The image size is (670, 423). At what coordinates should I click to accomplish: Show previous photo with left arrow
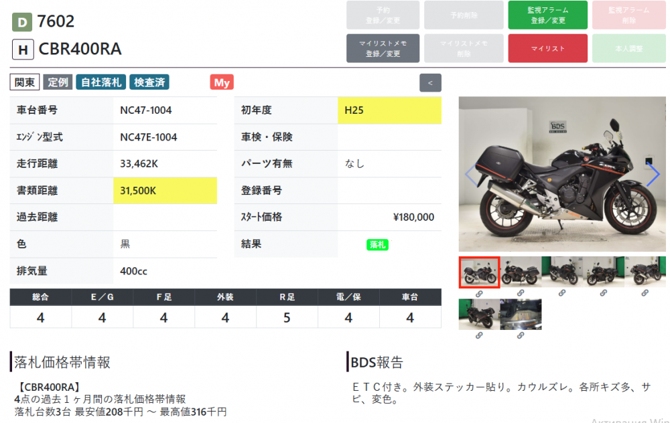coord(470,174)
